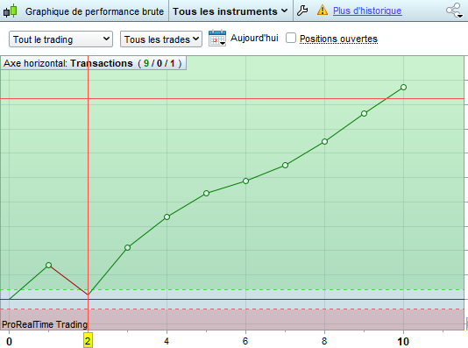Click the yellow warning triangle icon
Viewport: 468px width, 348px height.
(323, 11)
